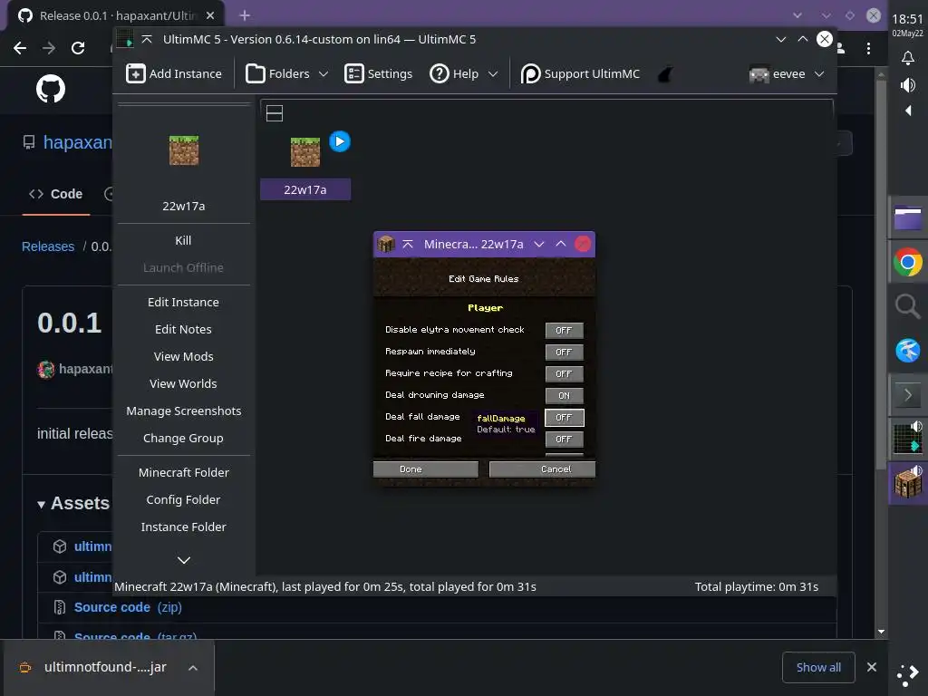Click the volume speaker icon in system panel
This screenshot has width=928, height=696.
[908, 85]
